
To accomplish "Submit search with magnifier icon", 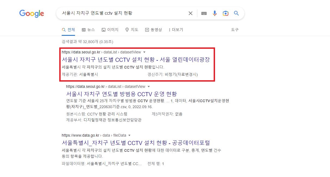I will (x=236, y=13).
